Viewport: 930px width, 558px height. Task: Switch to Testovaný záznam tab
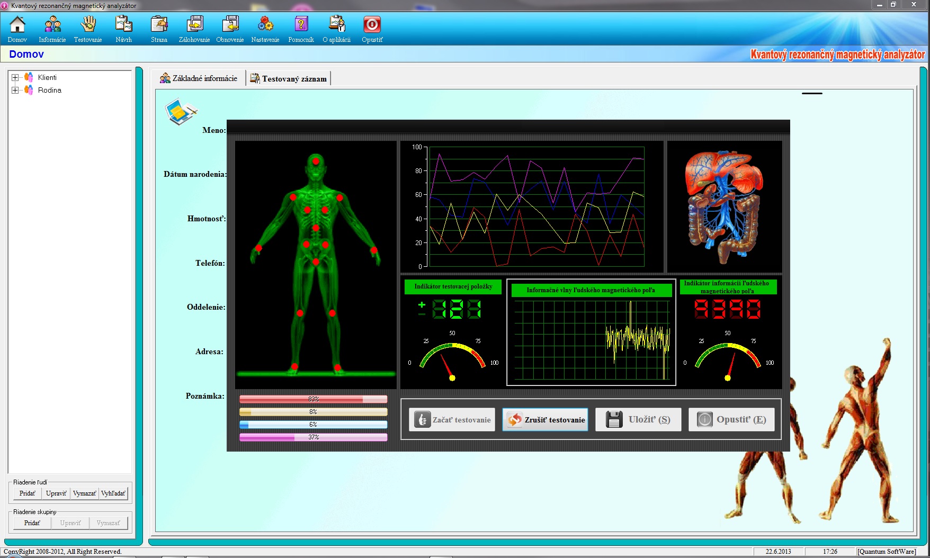289,79
